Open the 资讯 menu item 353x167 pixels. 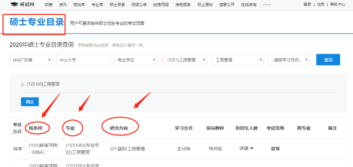63,5
